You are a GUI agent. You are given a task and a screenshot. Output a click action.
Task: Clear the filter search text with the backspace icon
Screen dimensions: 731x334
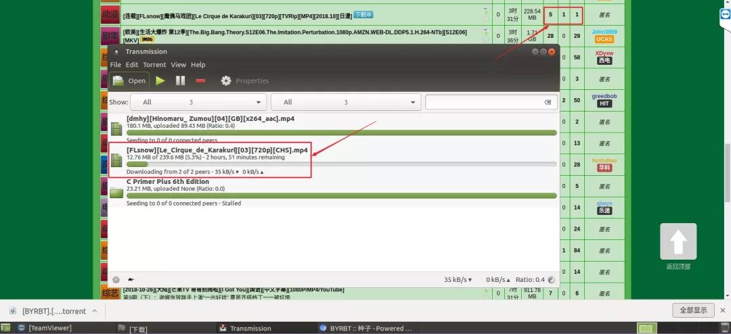(x=548, y=103)
